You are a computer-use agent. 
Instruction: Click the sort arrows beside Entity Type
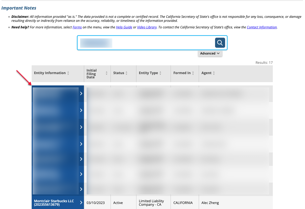tap(160, 73)
